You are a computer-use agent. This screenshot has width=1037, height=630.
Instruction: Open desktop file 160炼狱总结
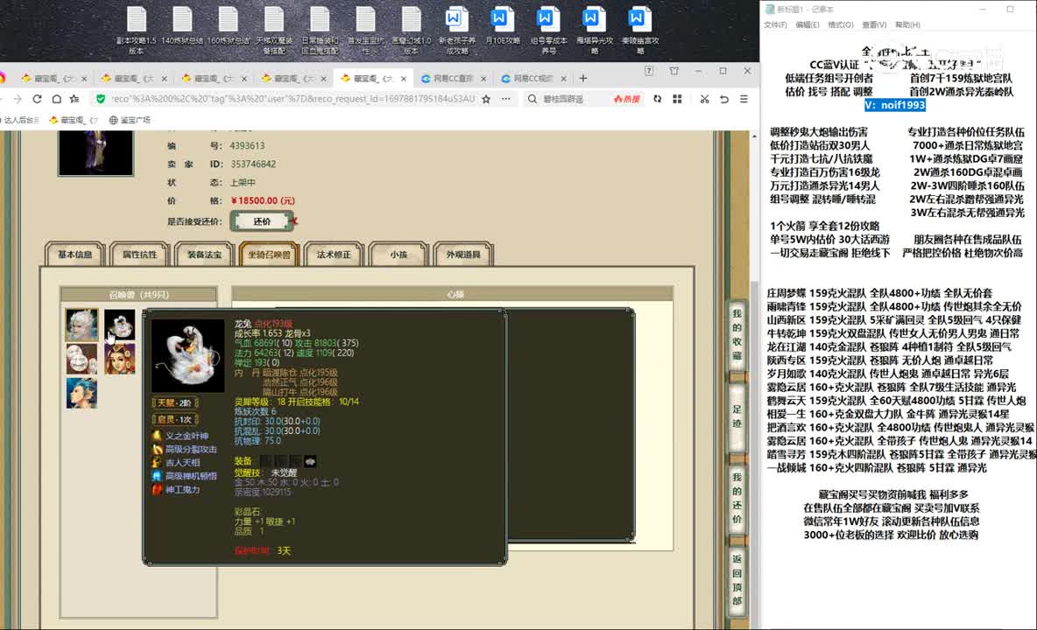[229, 26]
